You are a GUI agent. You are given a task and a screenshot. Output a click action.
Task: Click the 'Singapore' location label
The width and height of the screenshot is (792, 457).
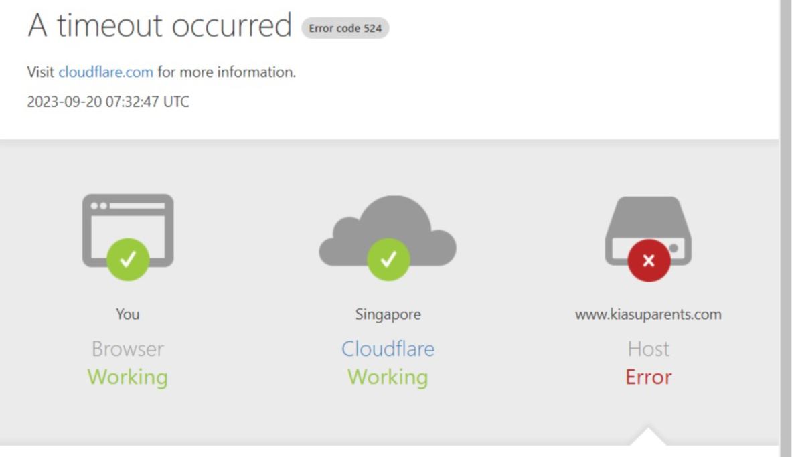388,314
